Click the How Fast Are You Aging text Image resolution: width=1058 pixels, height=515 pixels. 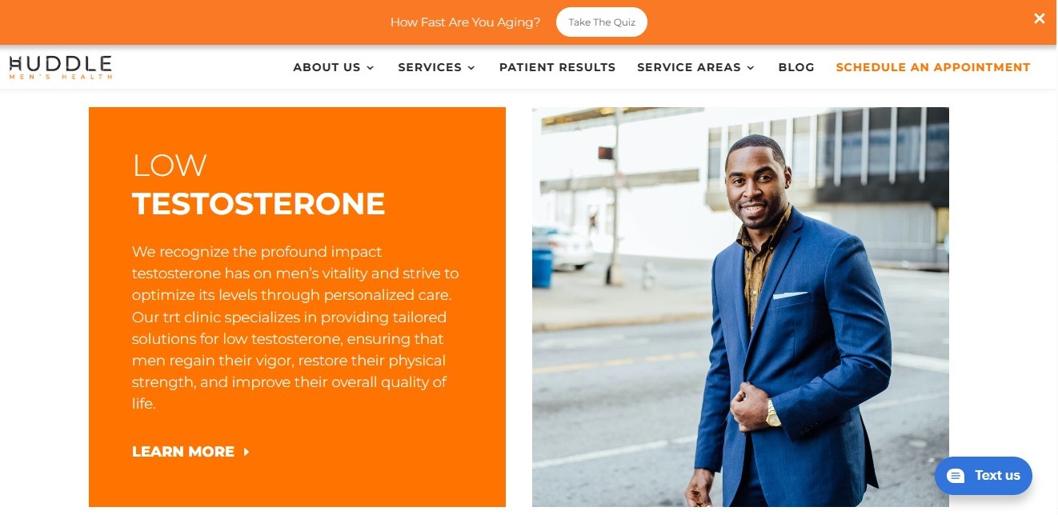click(466, 22)
